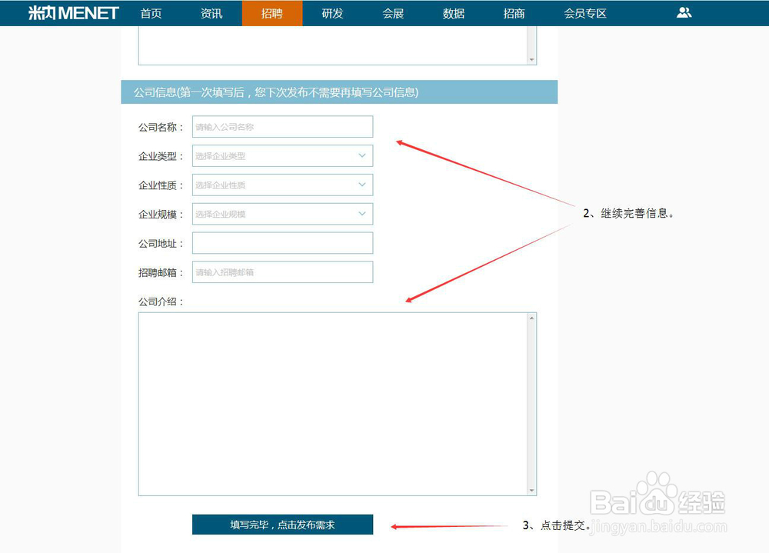The width and height of the screenshot is (769, 553).
Task: Open the 研发 menu item
Action: 331,12
